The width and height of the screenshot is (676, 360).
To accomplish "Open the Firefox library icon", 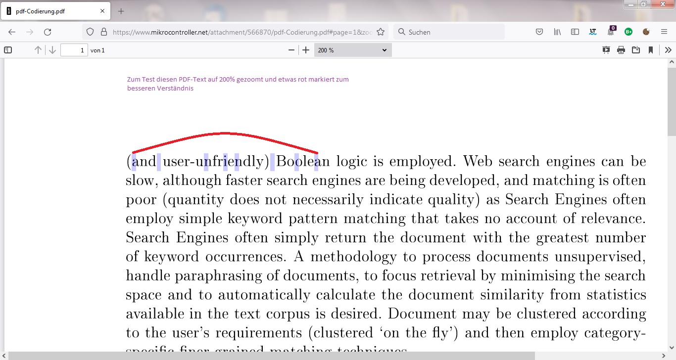I will (558, 32).
